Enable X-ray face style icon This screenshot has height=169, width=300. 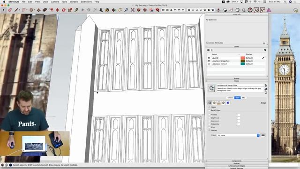pos(189,10)
